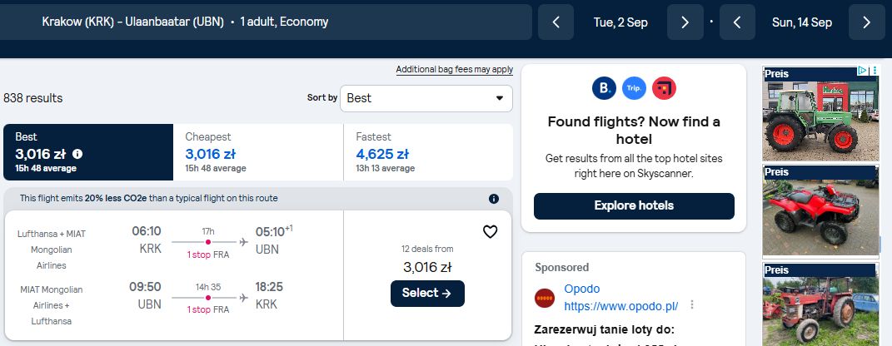Save flight with the heart icon
The image size is (892, 346).
[490, 232]
